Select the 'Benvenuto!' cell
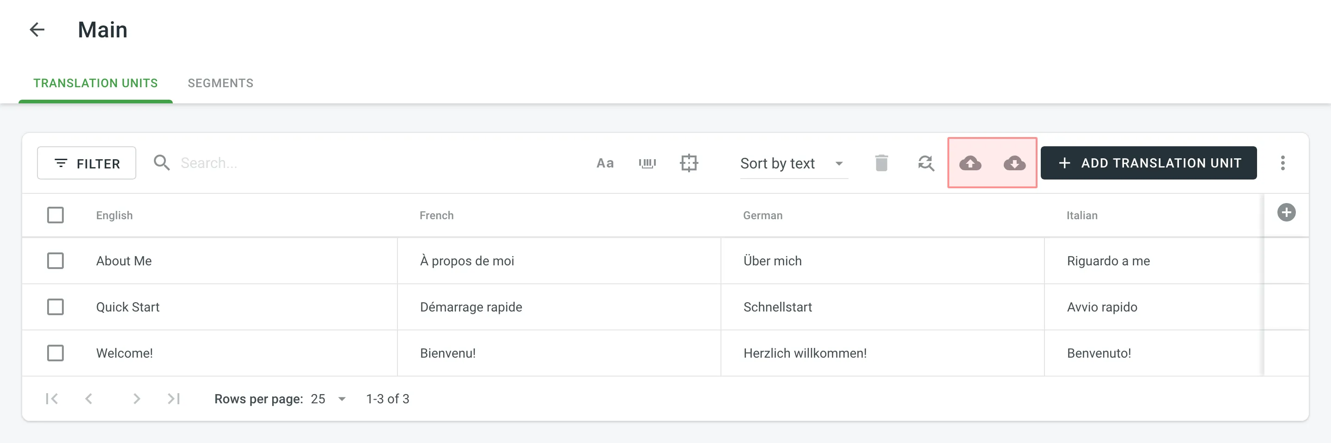 (x=1154, y=353)
